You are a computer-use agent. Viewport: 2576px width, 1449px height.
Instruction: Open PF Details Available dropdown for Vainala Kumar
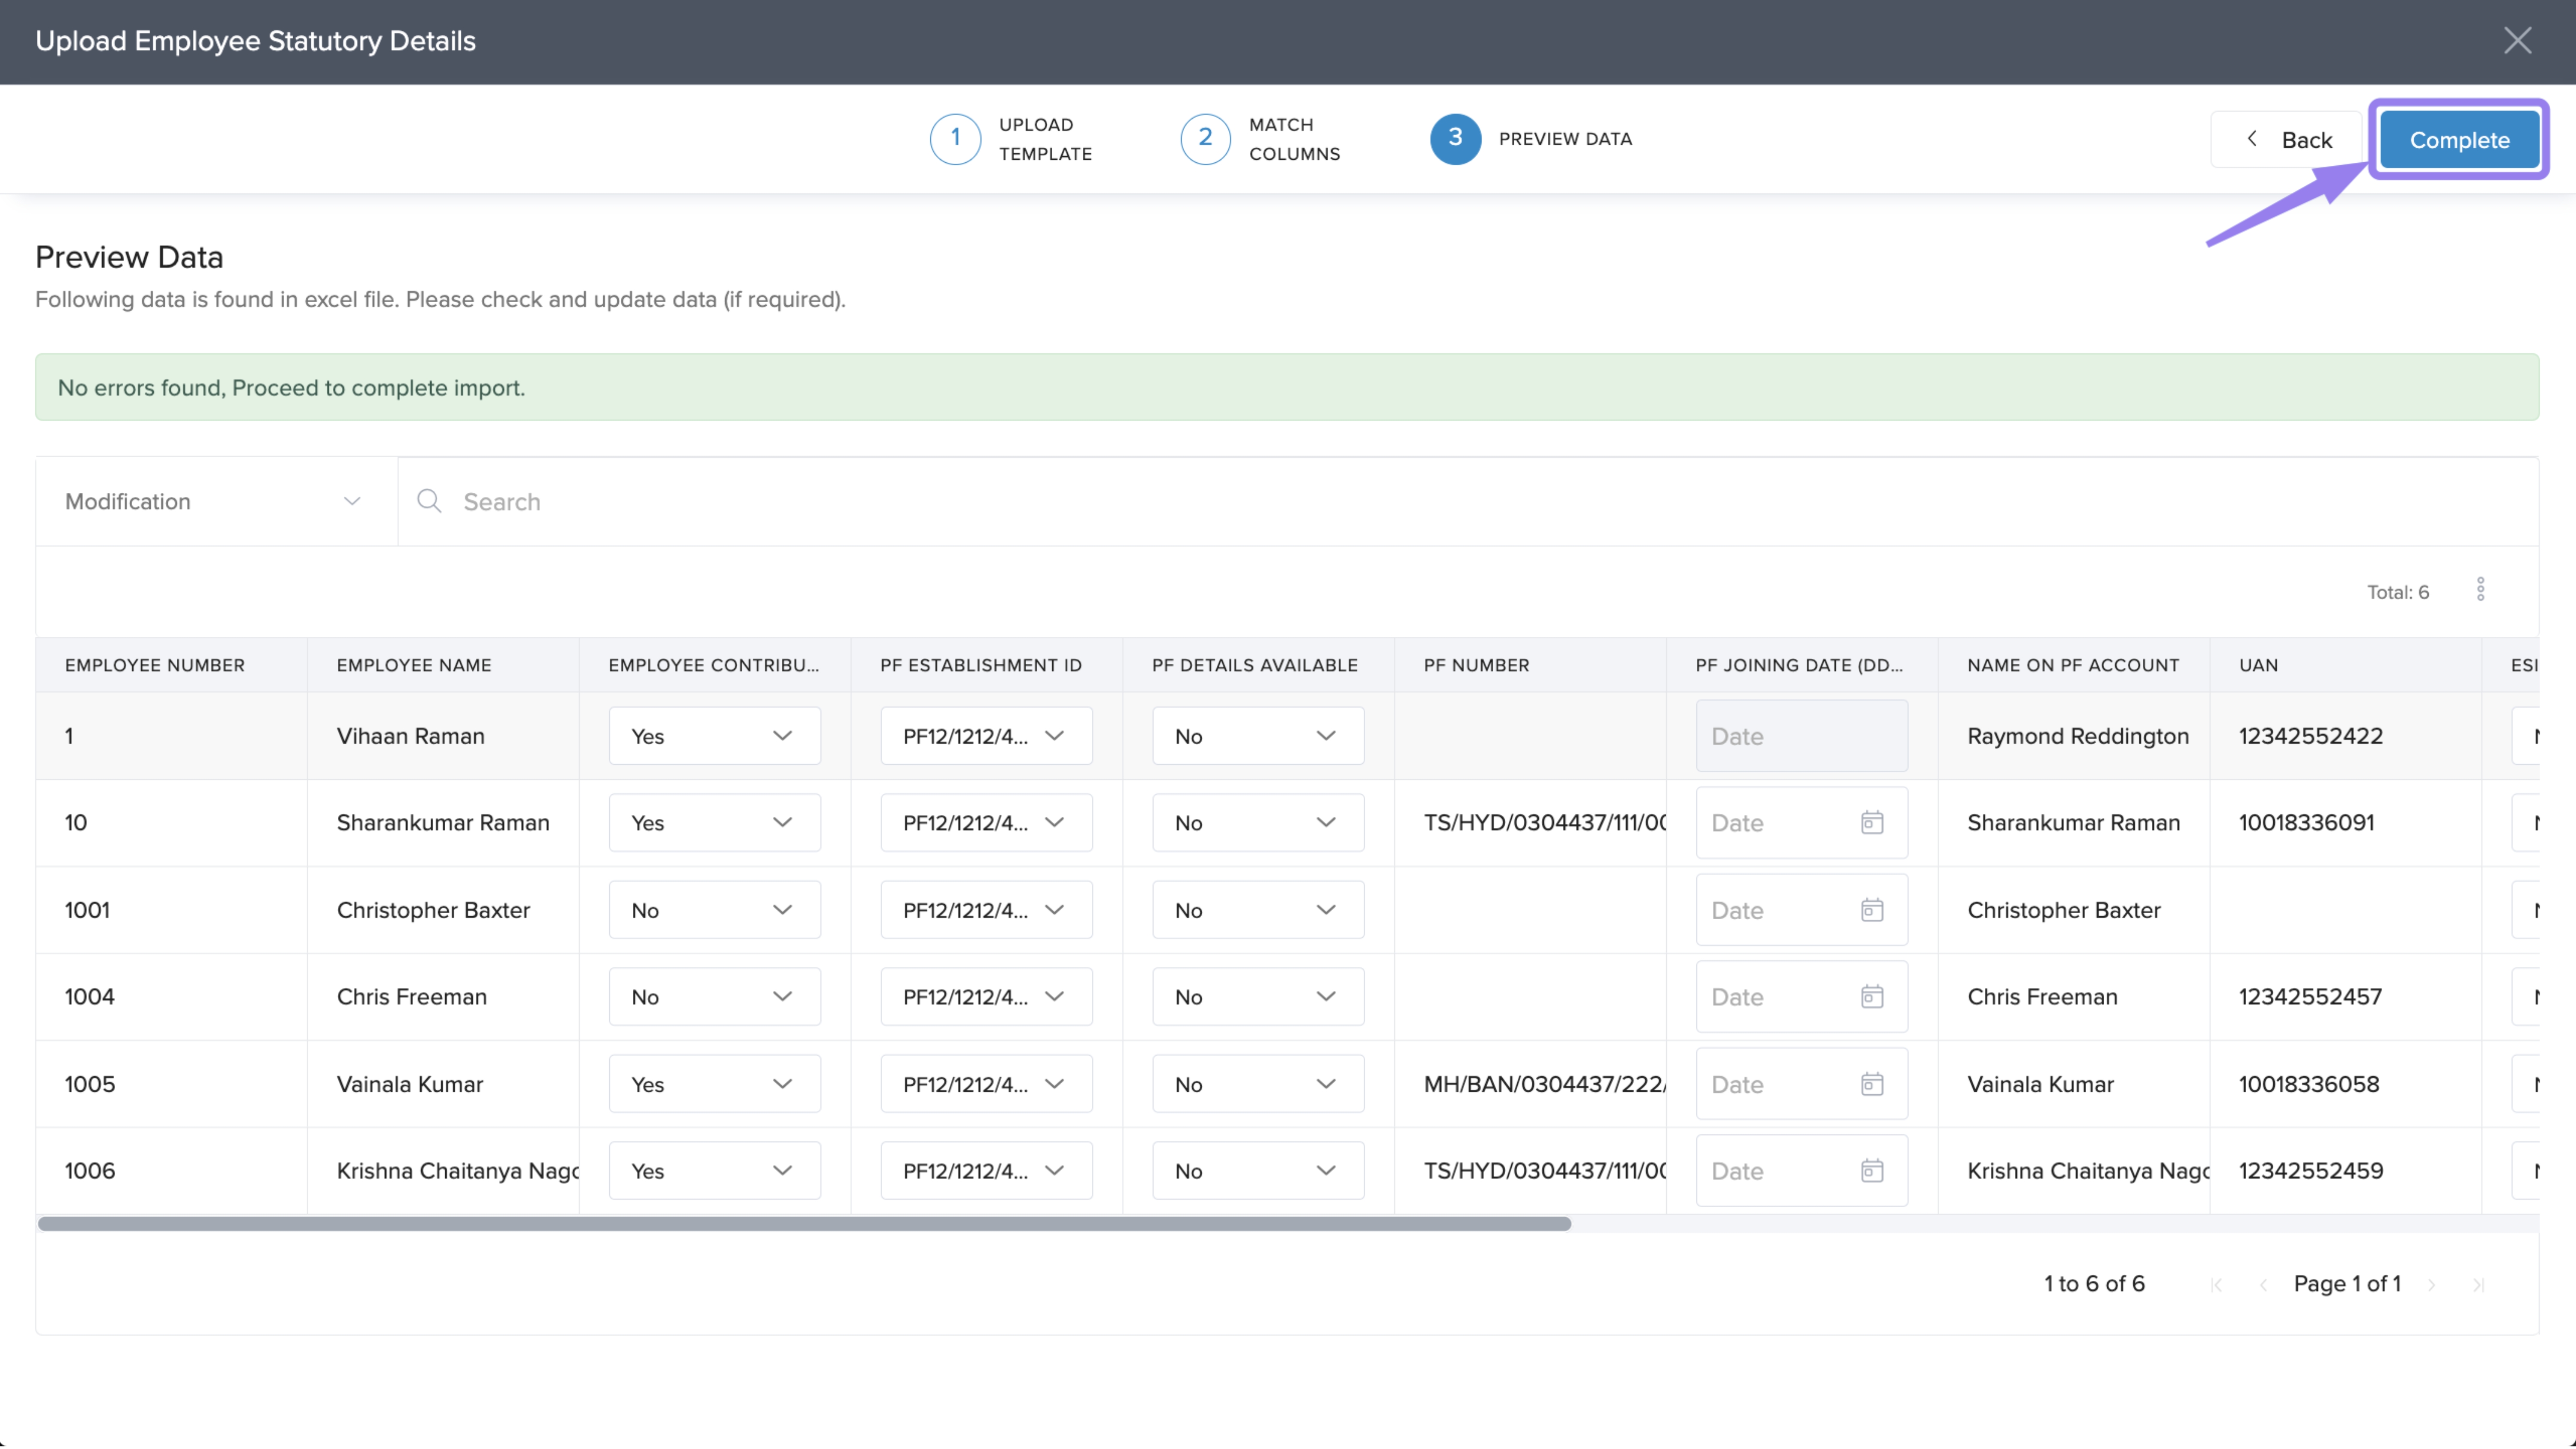(x=1257, y=1084)
